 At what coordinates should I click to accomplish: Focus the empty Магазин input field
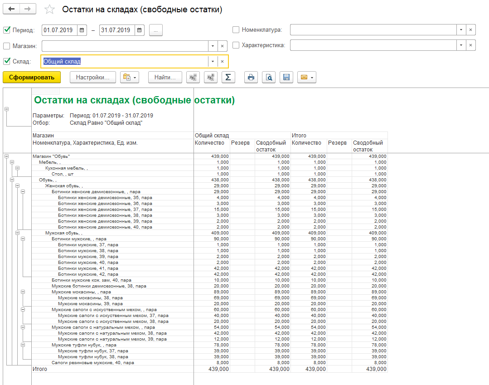pyautogui.click(x=125, y=46)
